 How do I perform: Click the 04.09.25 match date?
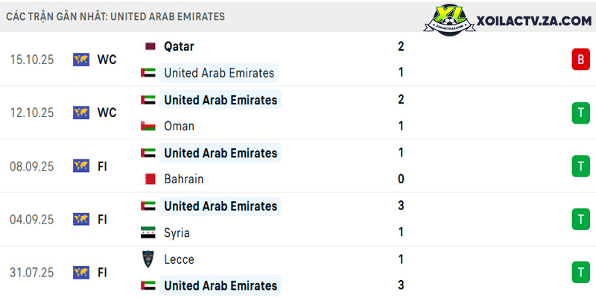[32, 220]
